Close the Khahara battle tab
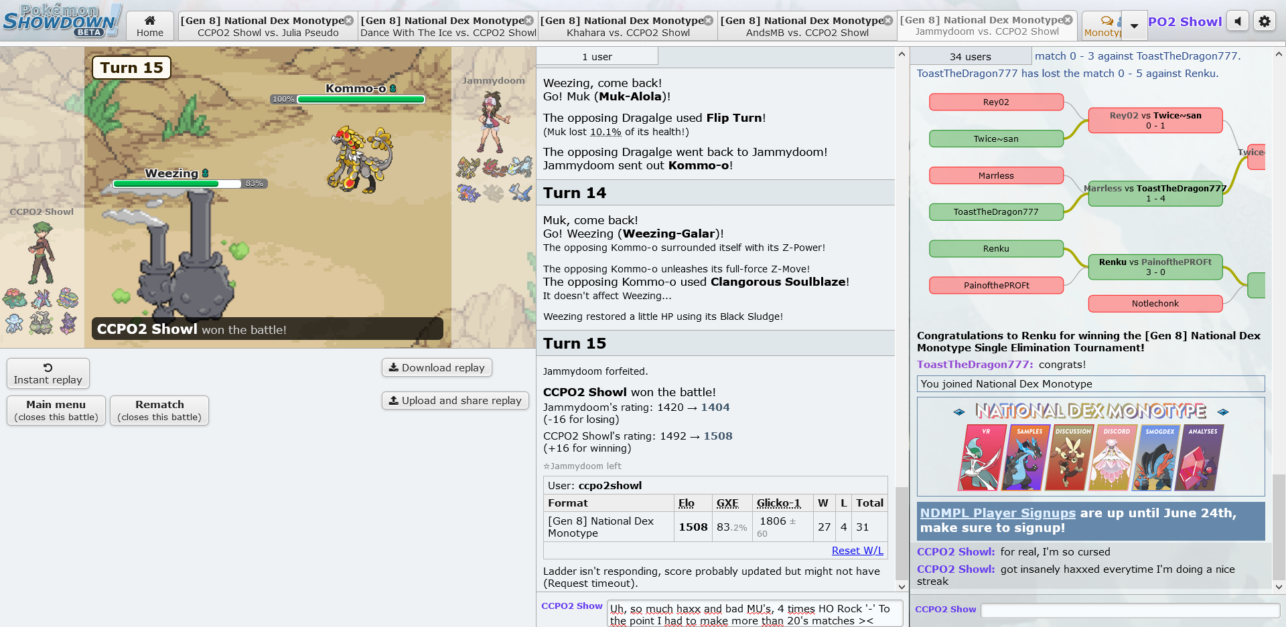 pyautogui.click(x=709, y=21)
